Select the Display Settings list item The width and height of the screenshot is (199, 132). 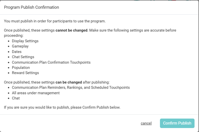pyautogui.click(x=25, y=41)
